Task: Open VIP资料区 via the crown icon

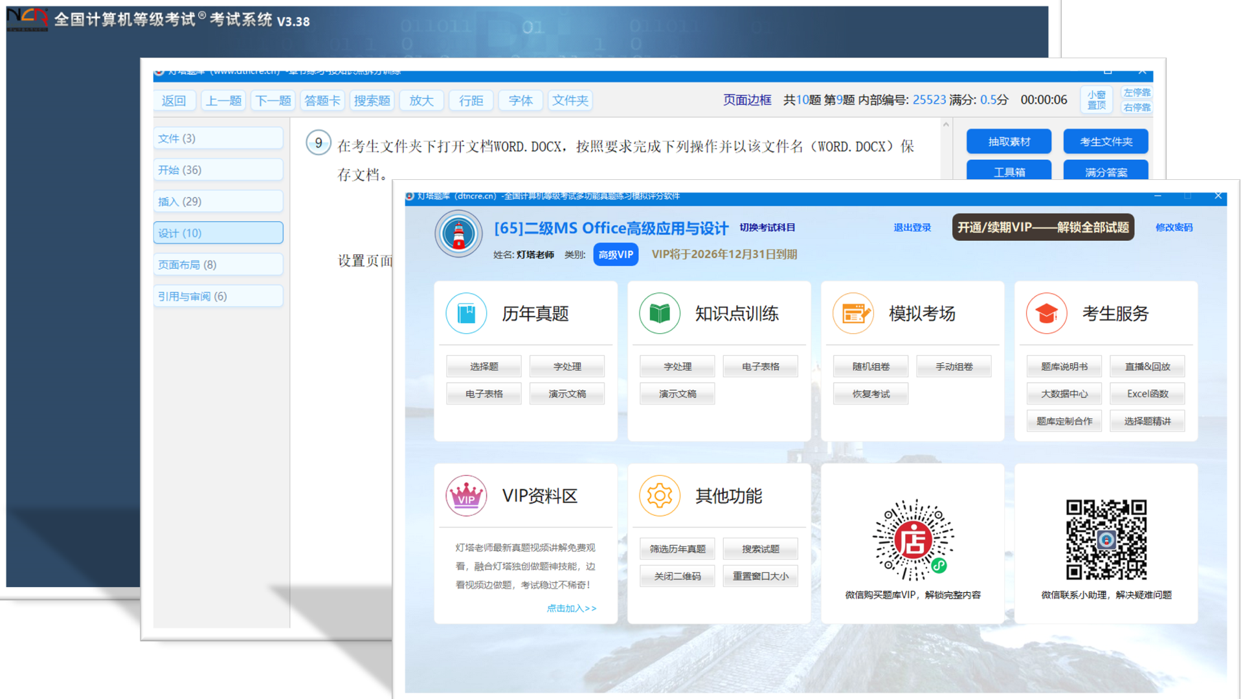Action: click(466, 496)
